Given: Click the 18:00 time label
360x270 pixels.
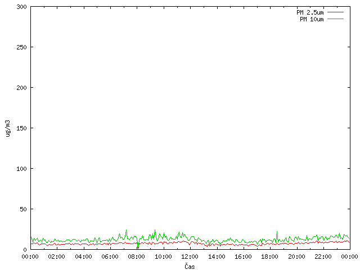Looking at the screenshot, I should [269, 256].
